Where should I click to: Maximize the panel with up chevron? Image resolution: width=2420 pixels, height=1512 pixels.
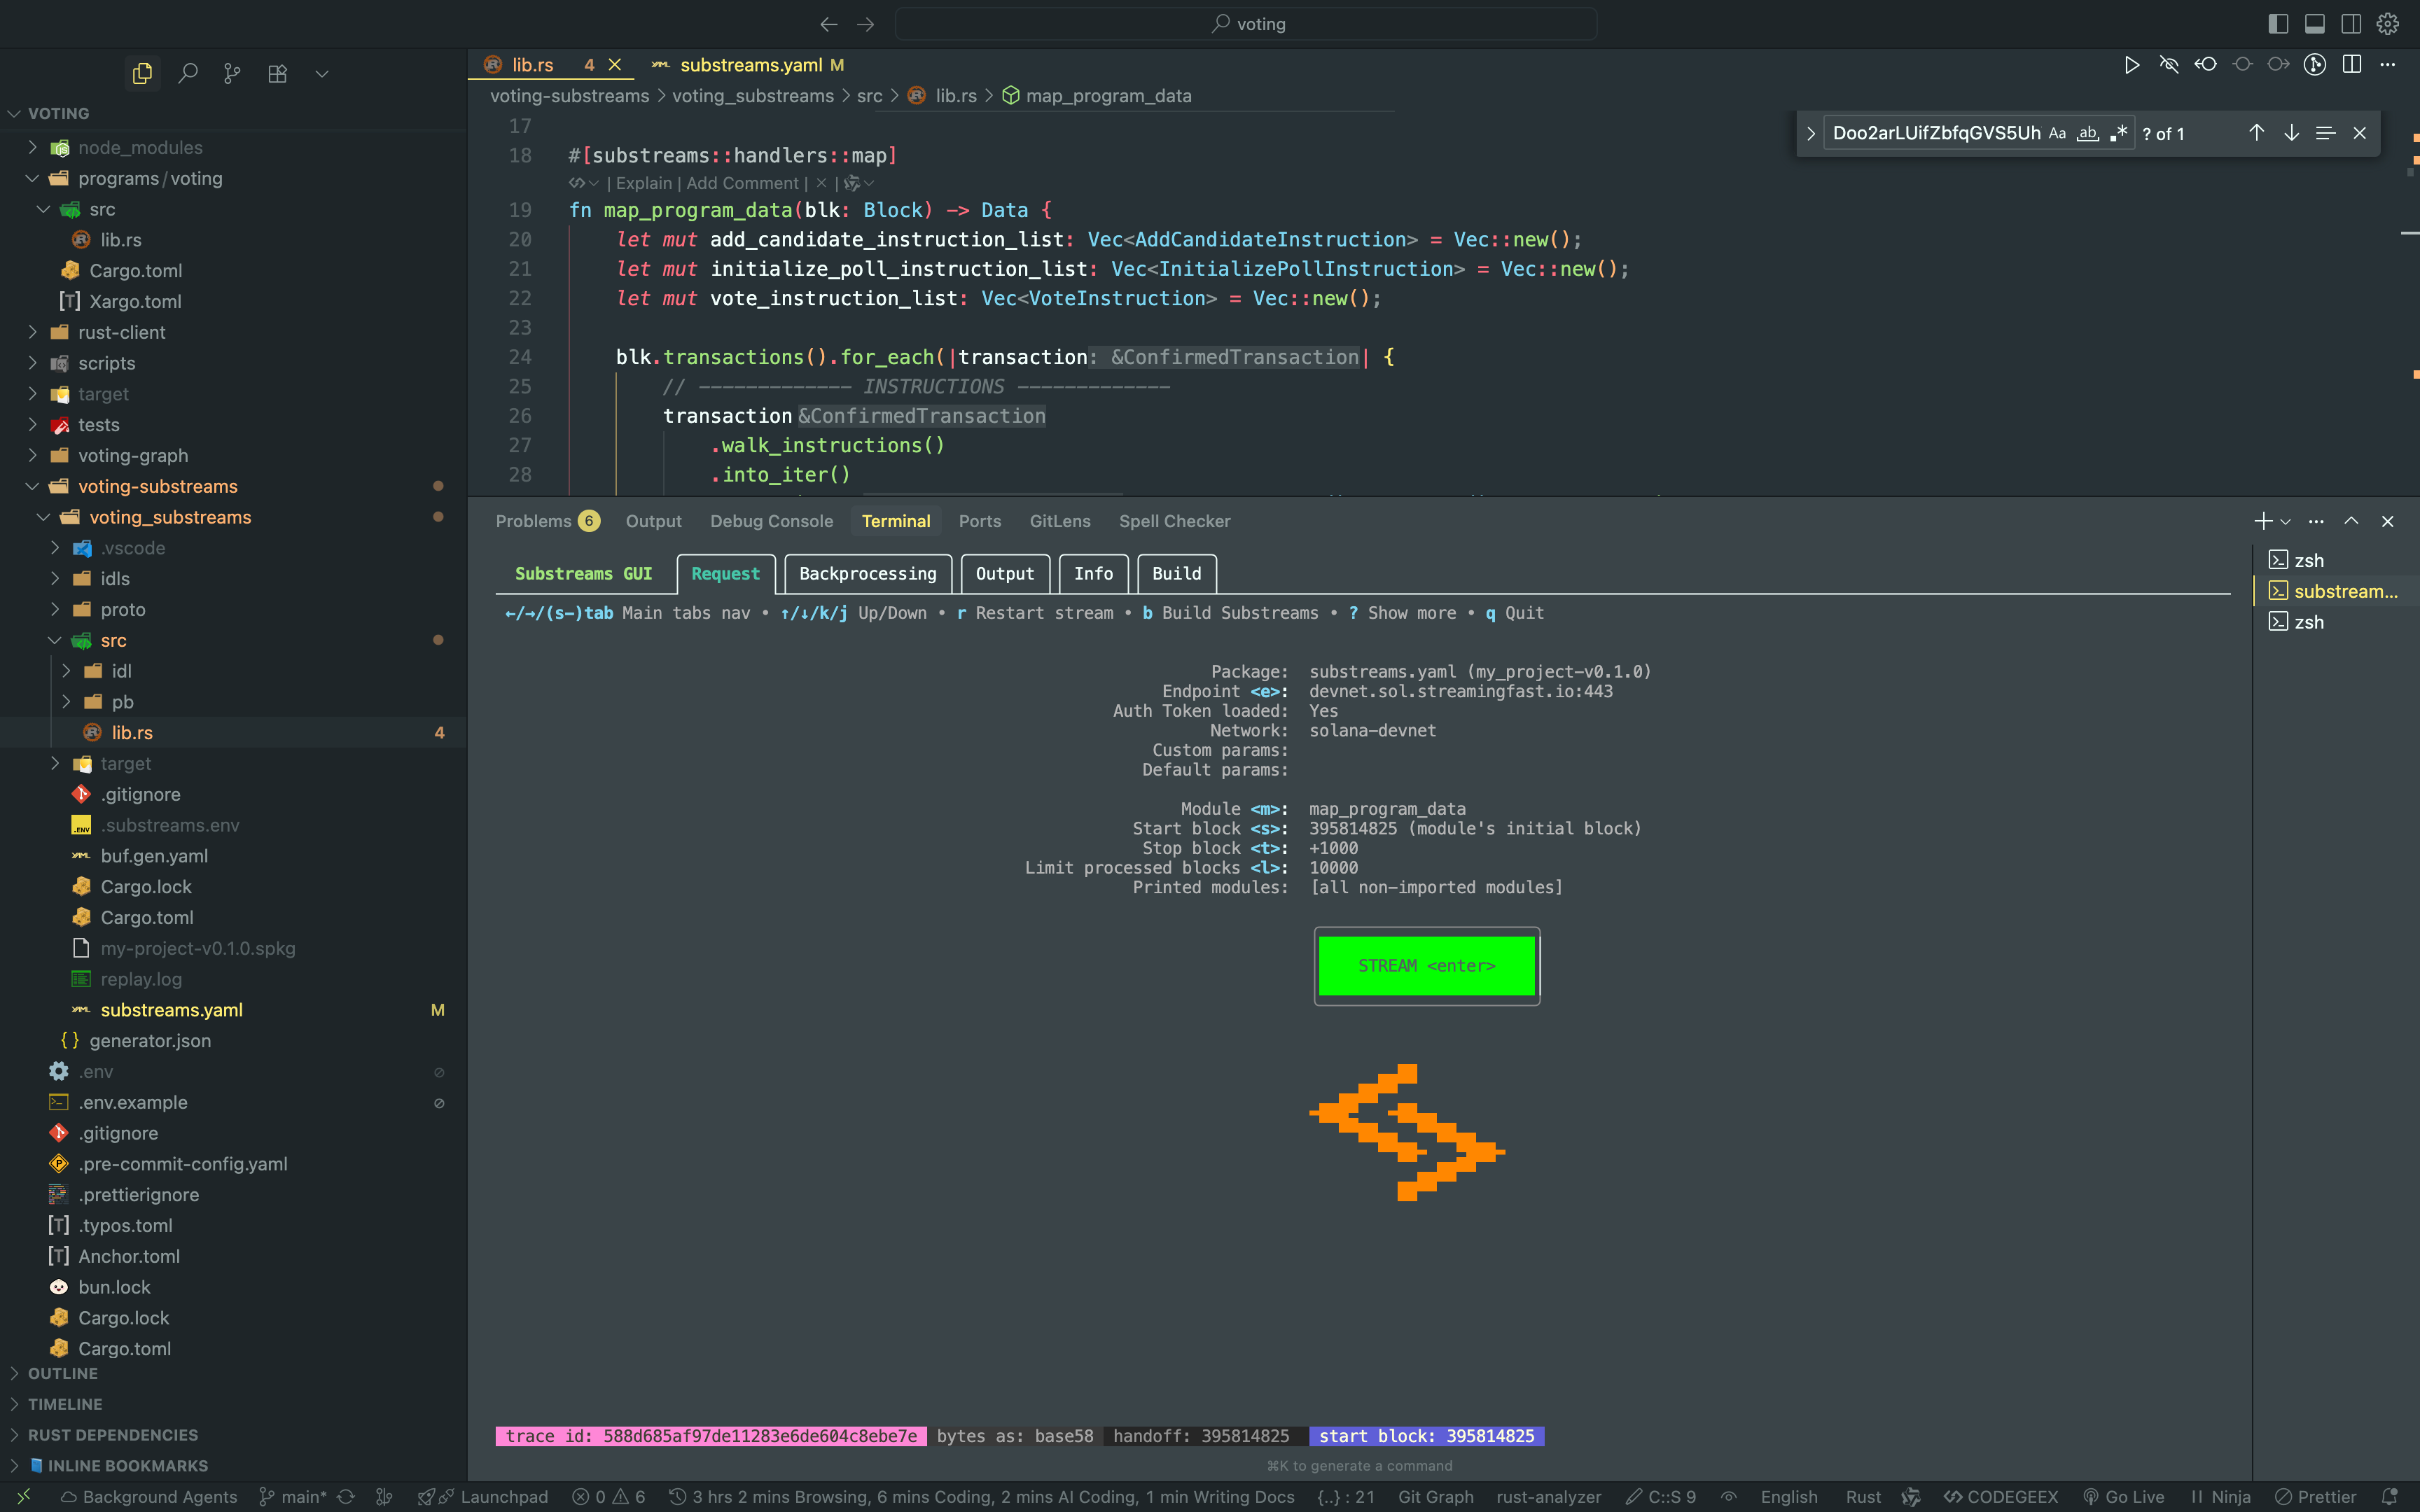(x=2351, y=521)
